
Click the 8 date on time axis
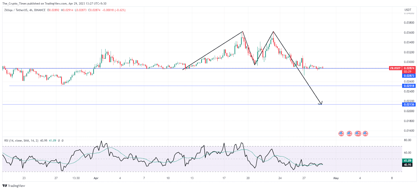pos(392,178)
